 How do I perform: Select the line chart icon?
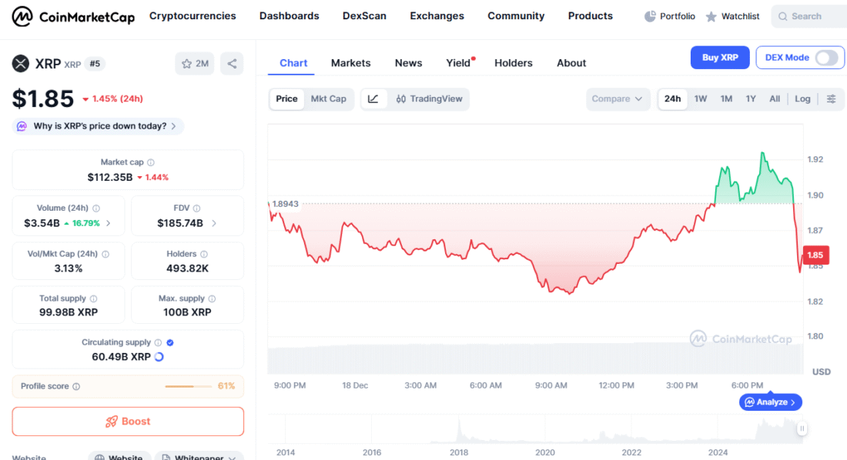pyautogui.click(x=373, y=98)
